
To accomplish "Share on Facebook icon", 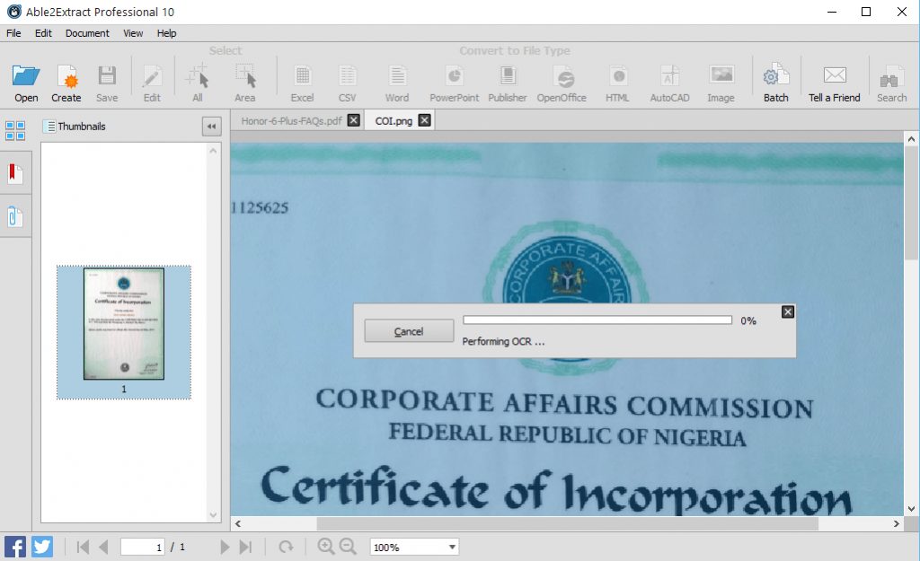I will (x=15, y=547).
